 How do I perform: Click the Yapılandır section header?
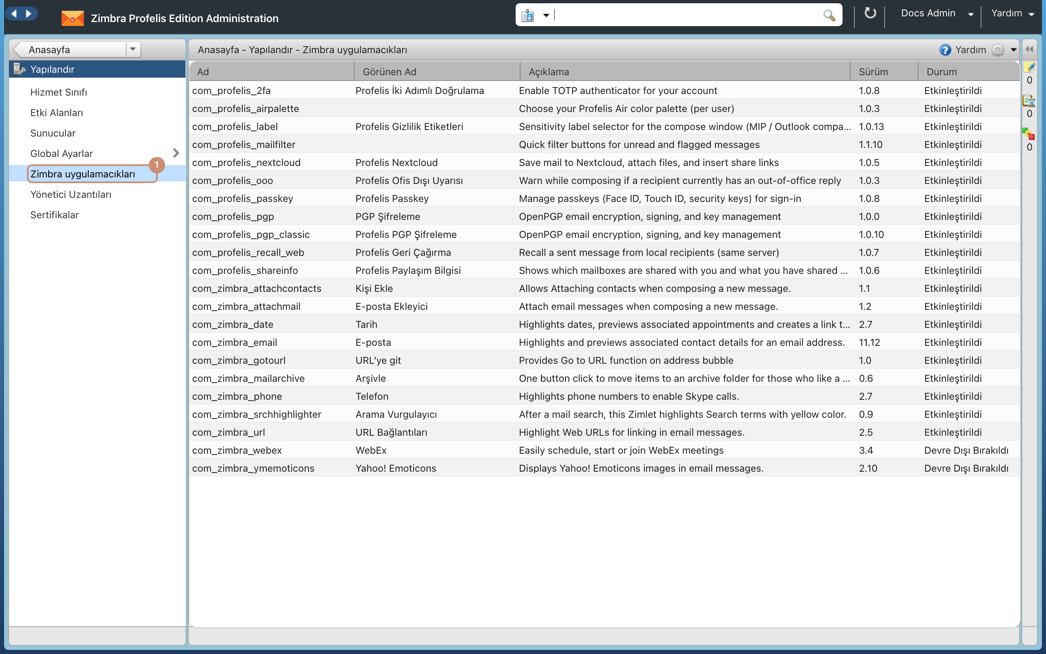[x=97, y=69]
